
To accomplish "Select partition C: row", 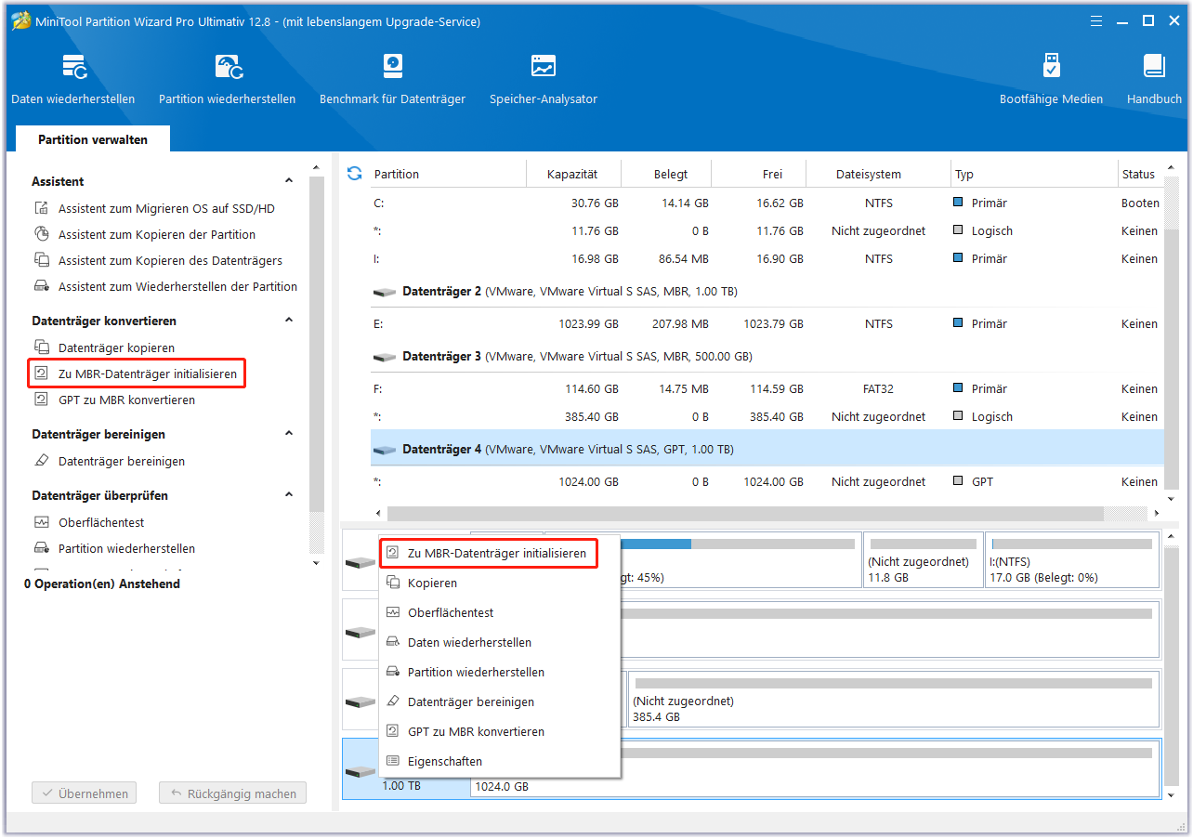I will point(767,203).
